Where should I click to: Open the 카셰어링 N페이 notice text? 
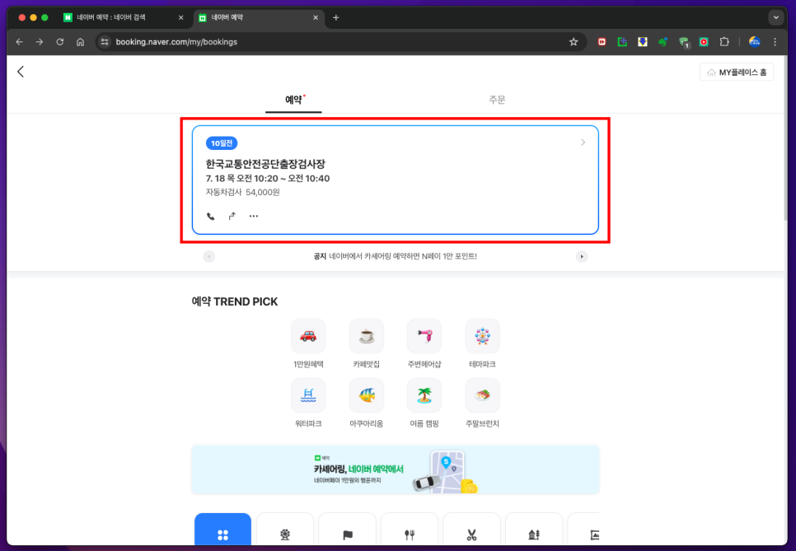pyautogui.click(x=395, y=256)
